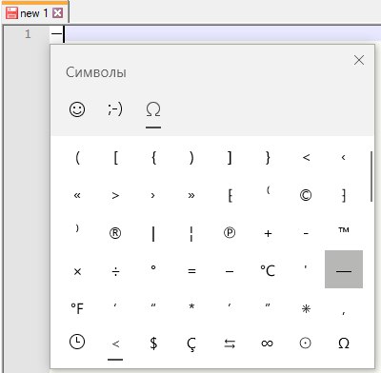
Task: Insert the single right angle quote ›
Action: (153, 195)
